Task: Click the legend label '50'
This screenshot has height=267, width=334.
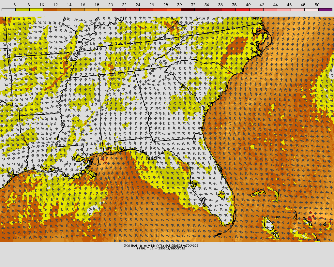Action: [x=317, y=5]
